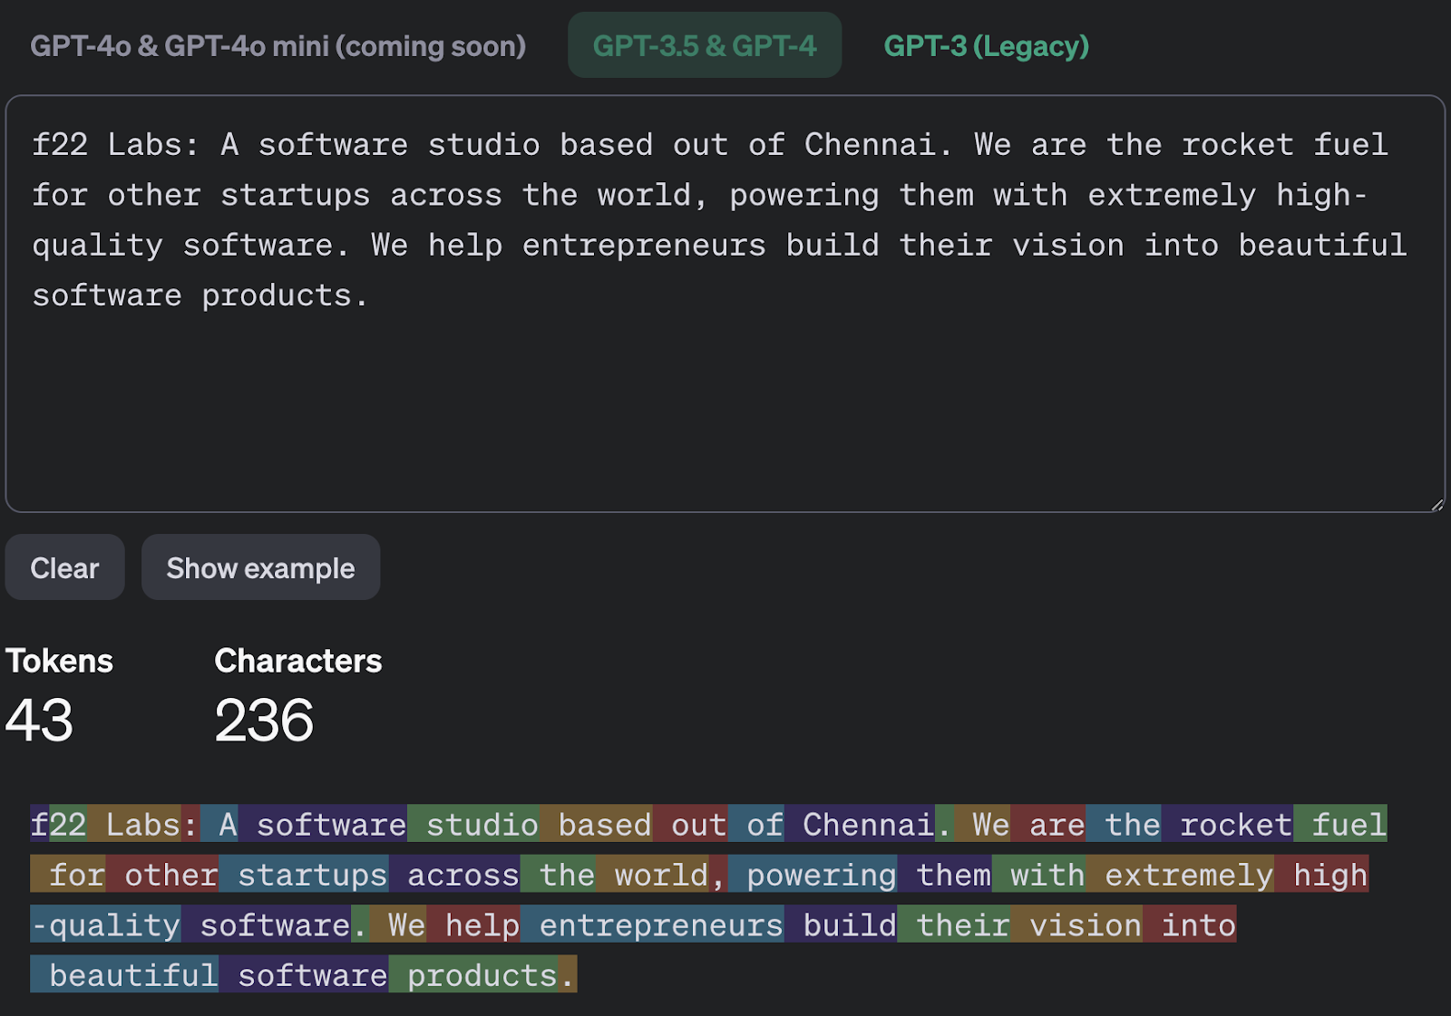Screen dimensions: 1451x1016
Task: Switch to GPT-4o & GPT-4o mini tab
Action: 278,45
